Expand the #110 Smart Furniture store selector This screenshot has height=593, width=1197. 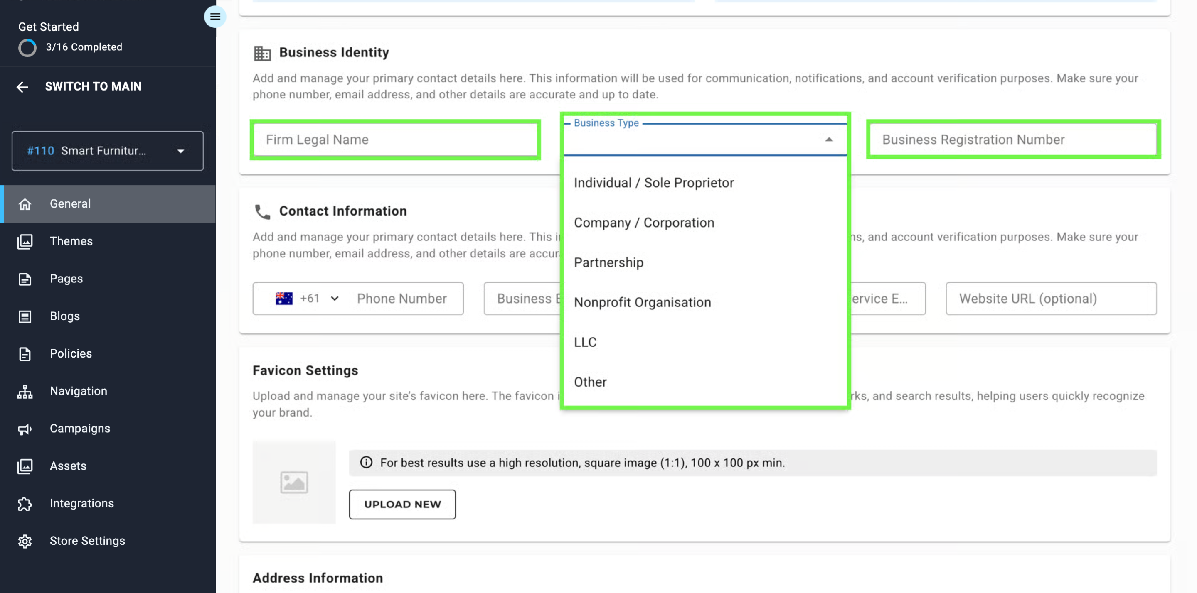point(107,151)
